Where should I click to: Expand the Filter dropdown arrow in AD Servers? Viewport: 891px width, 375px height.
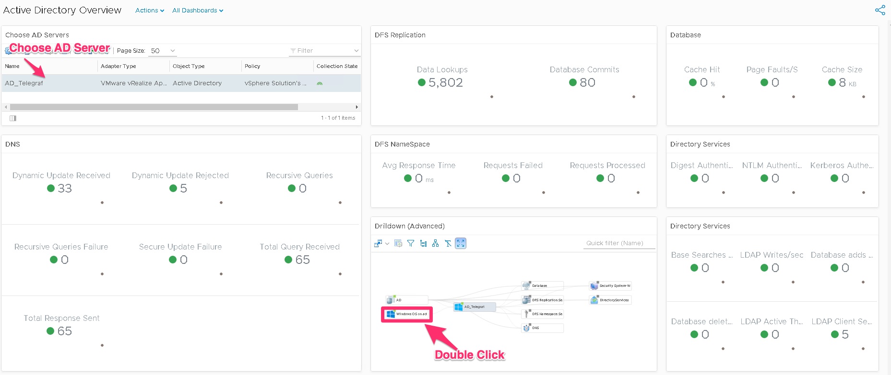click(x=356, y=51)
